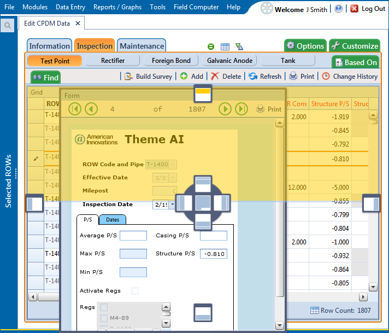Check the M4-89 reg checkbox
Viewport: 389px width, 333px height.
[x=104, y=318]
